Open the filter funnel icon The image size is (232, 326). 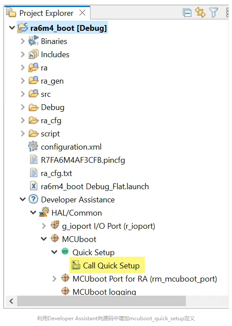tap(214, 13)
